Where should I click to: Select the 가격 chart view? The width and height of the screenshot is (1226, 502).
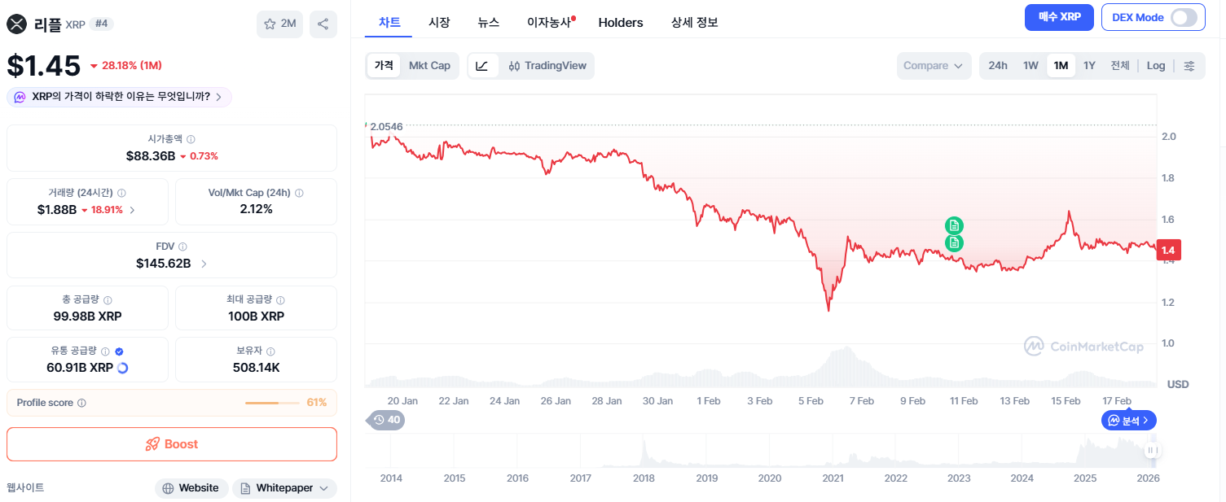pos(384,66)
